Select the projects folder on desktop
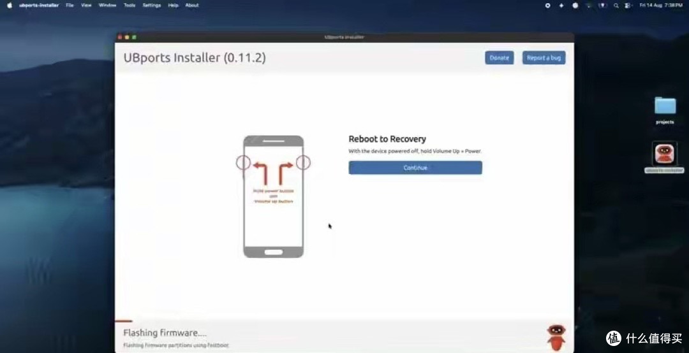Screen dimensions: 689x353 click(x=665, y=110)
